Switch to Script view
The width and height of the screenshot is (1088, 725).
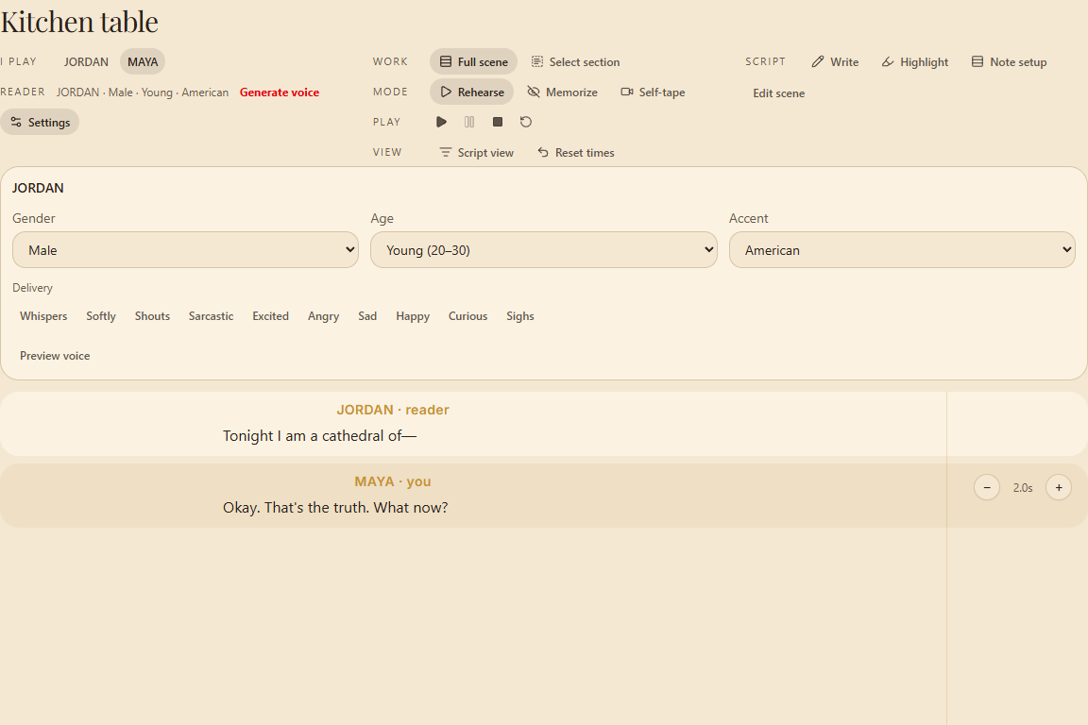pos(477,153)
